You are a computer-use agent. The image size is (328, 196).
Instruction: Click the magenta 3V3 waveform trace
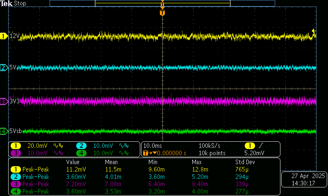(167, 101)
